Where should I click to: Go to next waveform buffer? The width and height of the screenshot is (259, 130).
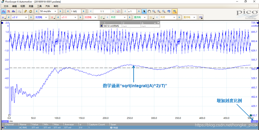coord(113,11)
